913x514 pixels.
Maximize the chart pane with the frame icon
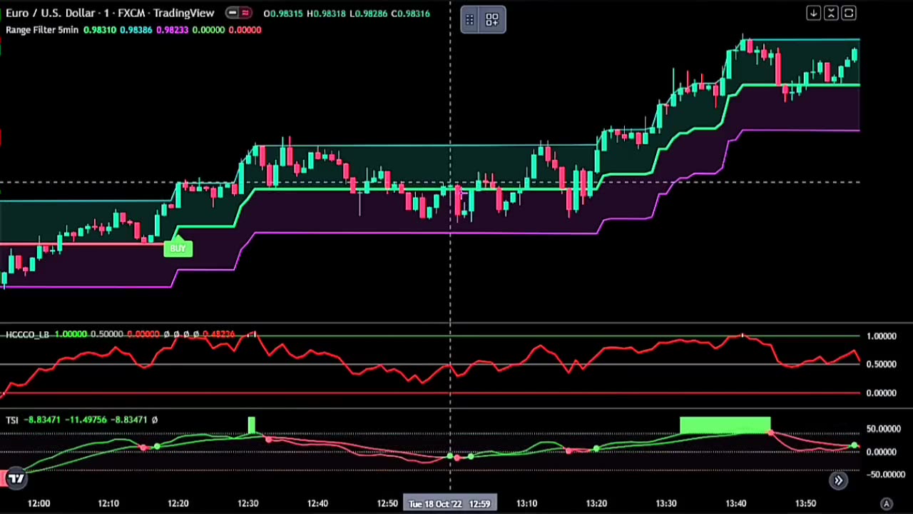(849, 13)
